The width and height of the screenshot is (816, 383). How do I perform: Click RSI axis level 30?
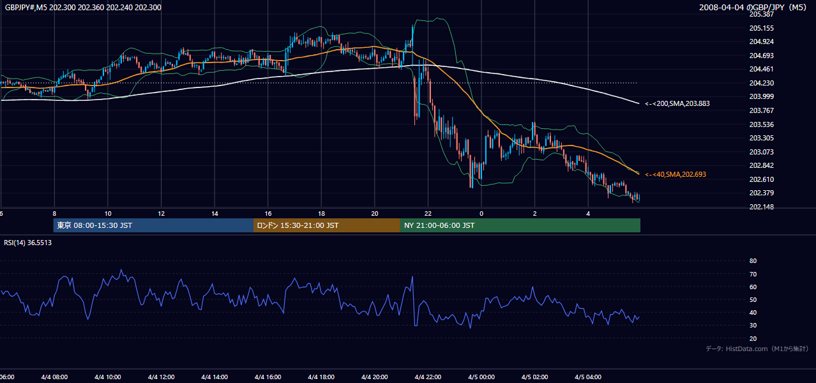point(753,326)
